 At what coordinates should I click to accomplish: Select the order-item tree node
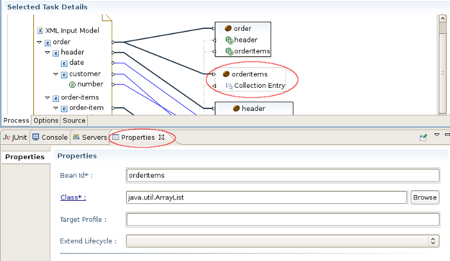[87, 108]
